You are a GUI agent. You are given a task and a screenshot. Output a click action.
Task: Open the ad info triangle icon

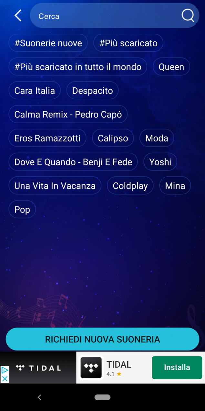click(5, 370)
